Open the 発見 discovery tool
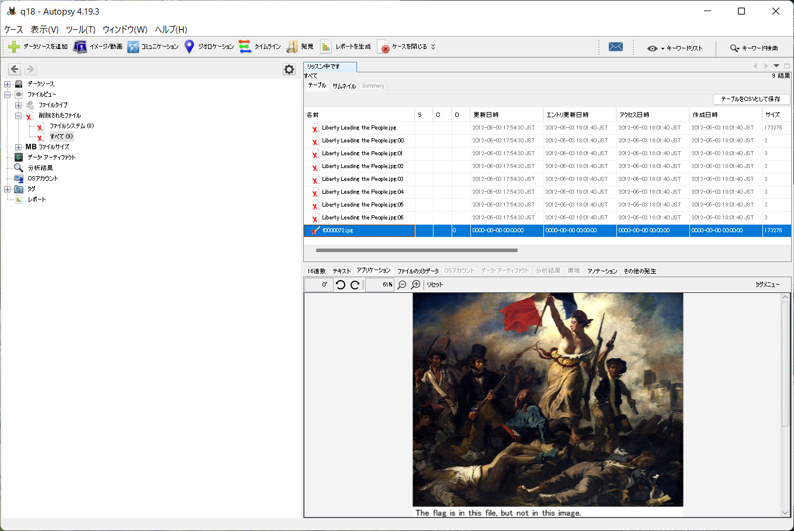Image resolution: width=794 pixels, height=531 pixels. 300,47
